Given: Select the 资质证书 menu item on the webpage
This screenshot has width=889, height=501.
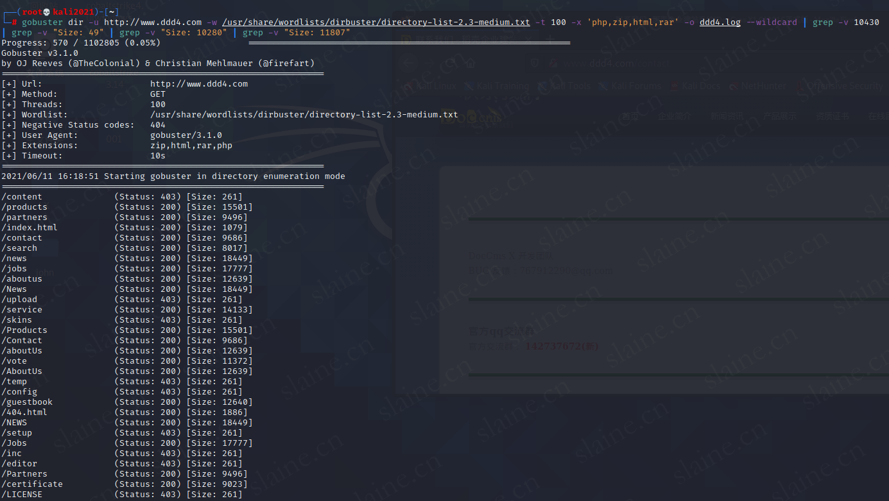Looking at the screenshot, I should (833, 117).
